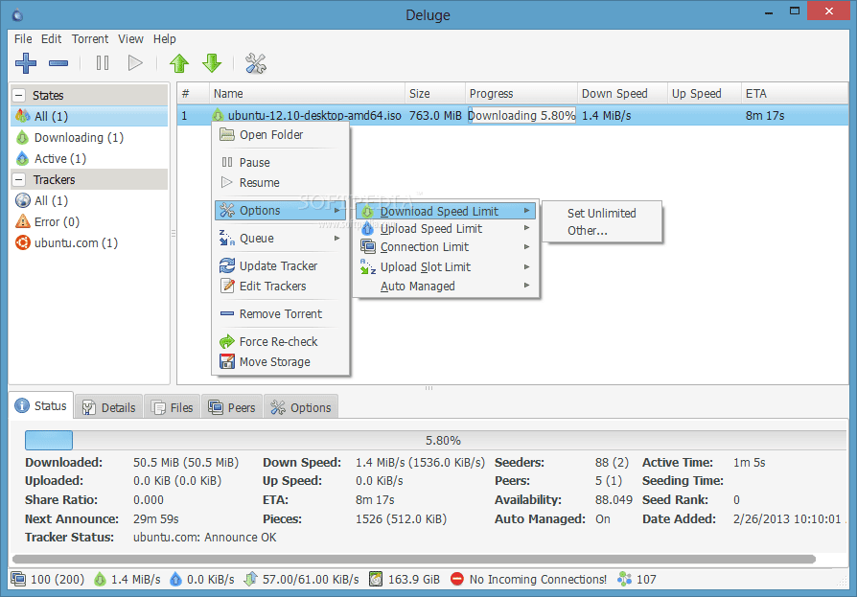This screenshot has height=597, width=857.
Task: Click the horizontal scrollbar in status panel
Action: pyautogui.click(x=414, y=559)
